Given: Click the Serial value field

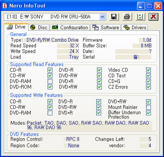Looking at the screenshot, I should (133, 57).
